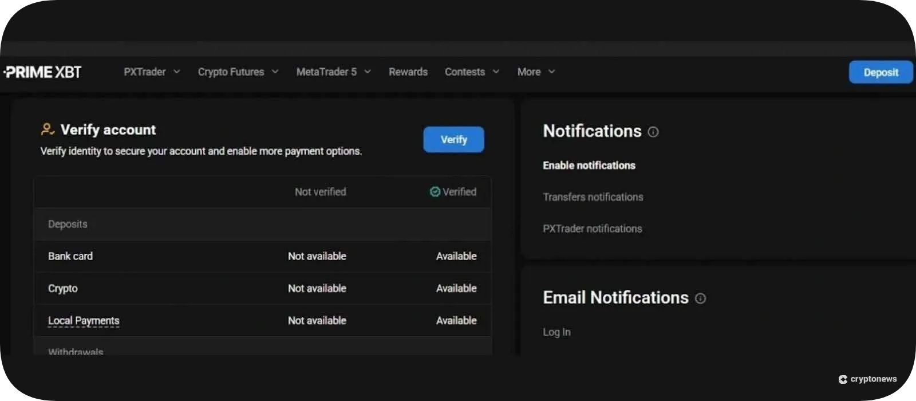Expand the MetaTrader 5 menu

tap(333, 72)
